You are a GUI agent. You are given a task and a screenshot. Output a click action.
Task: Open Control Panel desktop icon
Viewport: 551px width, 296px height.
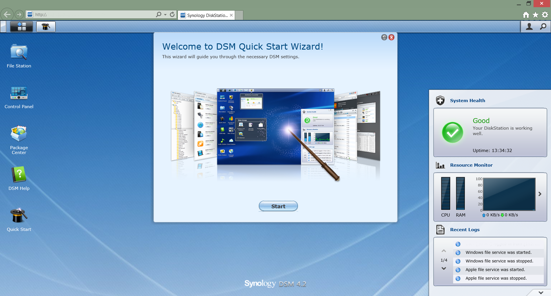[19, 97]
